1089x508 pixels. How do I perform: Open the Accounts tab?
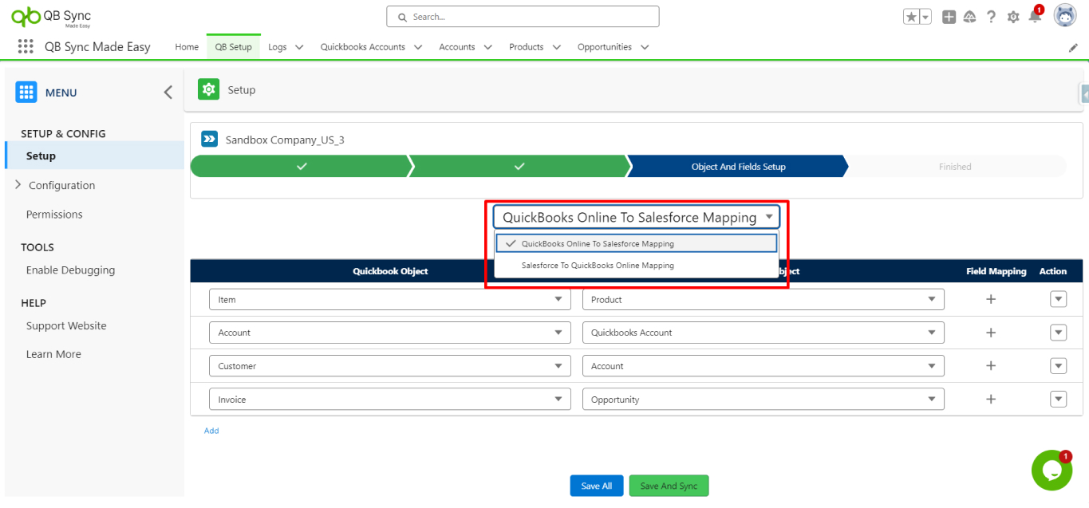(457, 47)
